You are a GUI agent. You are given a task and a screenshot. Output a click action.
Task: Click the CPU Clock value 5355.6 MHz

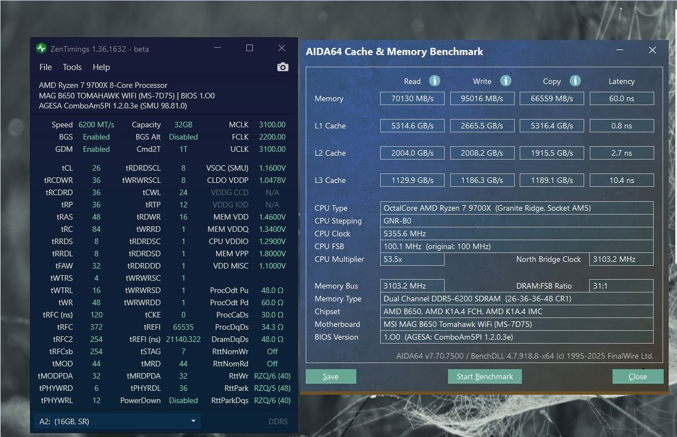point(517,234)
